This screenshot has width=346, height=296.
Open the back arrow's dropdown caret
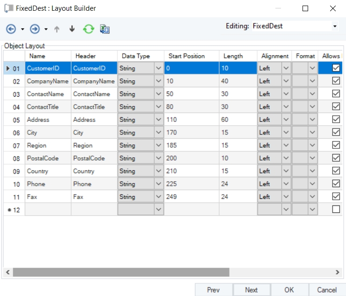(22, 29)
